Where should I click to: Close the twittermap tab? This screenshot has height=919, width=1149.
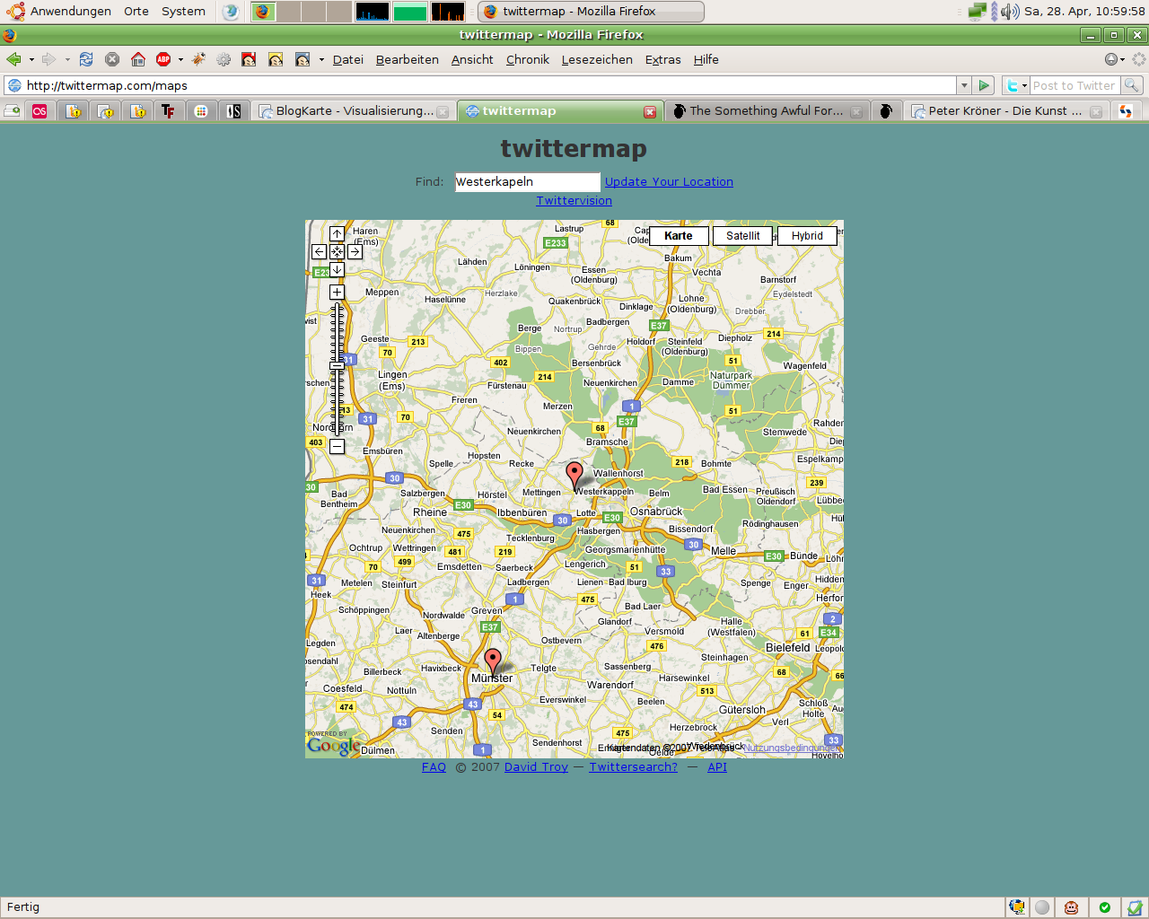pyautogui.click(x=650, y=111)
